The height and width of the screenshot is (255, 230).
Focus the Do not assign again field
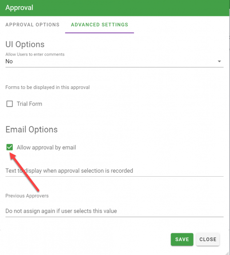(x=115, y=211)
